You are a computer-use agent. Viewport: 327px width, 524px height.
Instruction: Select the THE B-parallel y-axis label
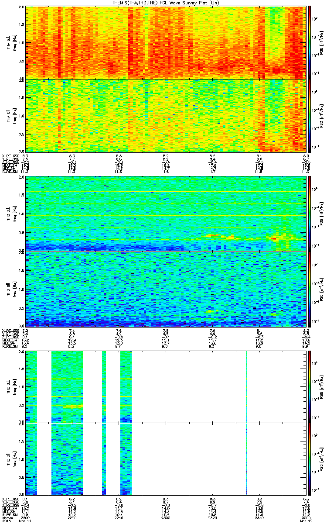pos(9,459)
